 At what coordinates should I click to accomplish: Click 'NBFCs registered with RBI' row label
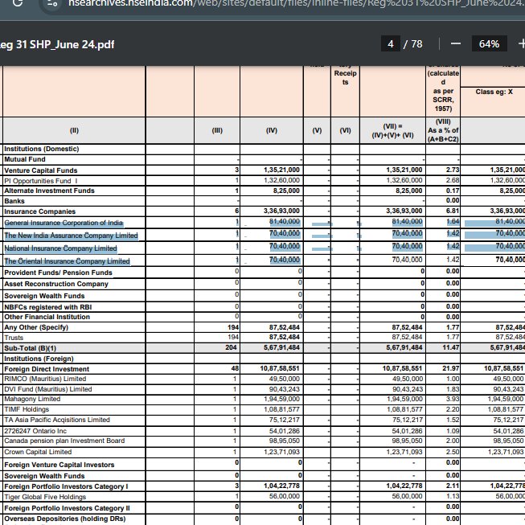(x=48, y=307)
